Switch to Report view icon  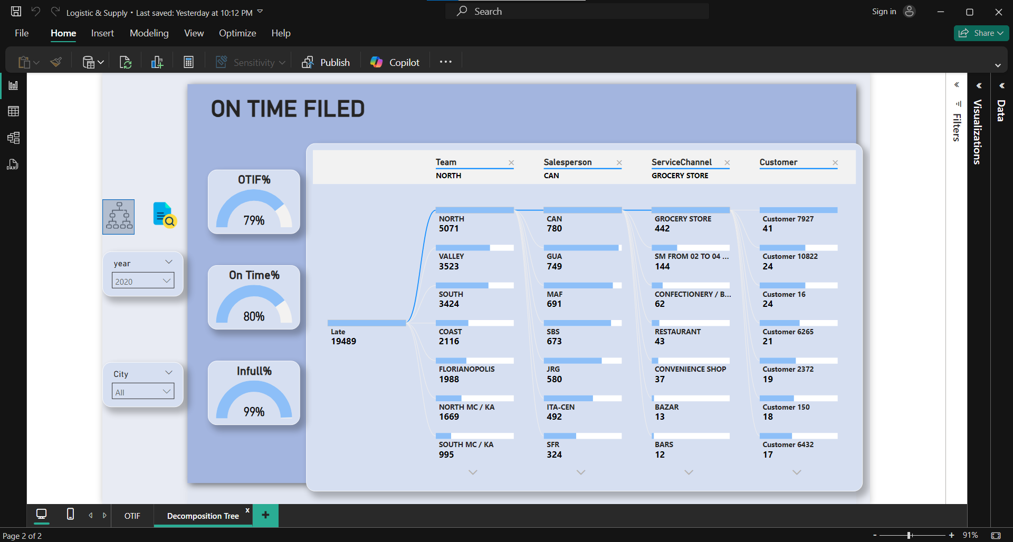pyautogui.click(x=13, y=85)
